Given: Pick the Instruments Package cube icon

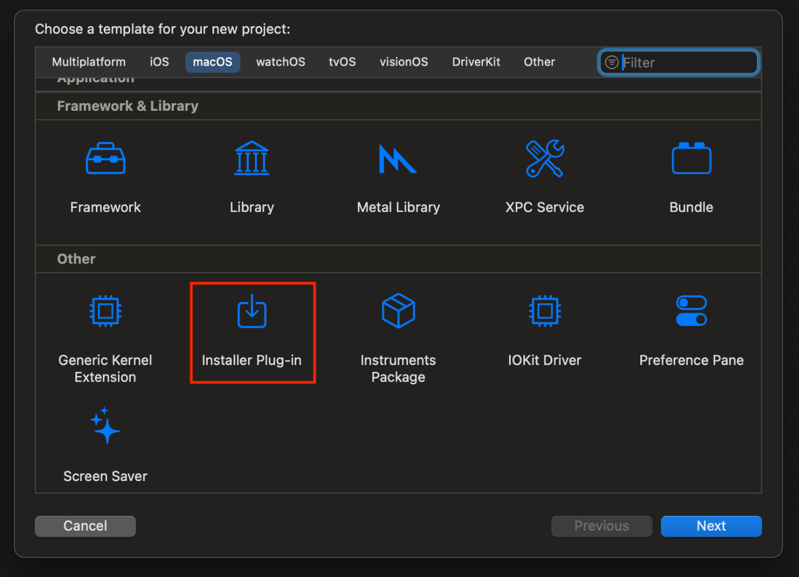Looking at the screenshot, I should pyautogui.click(x=398, y=311).
